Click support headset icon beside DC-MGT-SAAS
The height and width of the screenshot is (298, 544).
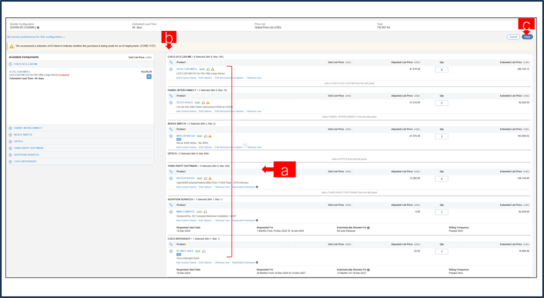coord(204,251)
